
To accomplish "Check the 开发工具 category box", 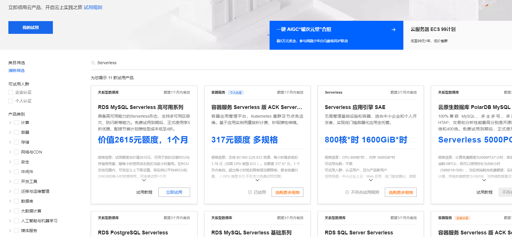I will coord(16,182).
